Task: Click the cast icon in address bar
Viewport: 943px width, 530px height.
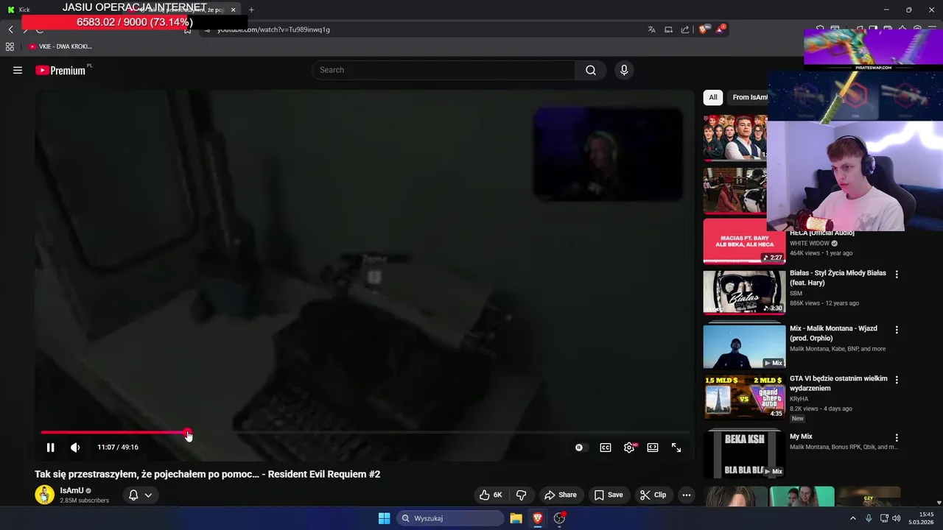Action: click(668, 29)
